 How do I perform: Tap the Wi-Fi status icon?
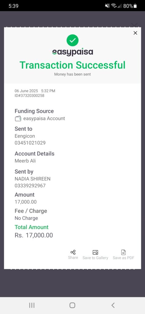click(x=114, y=6)
